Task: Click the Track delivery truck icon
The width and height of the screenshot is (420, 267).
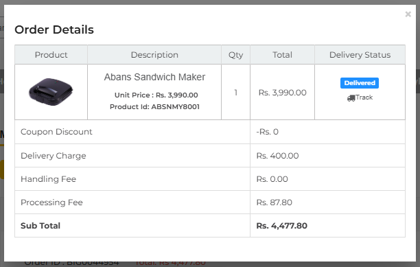Action: (351, 98)
